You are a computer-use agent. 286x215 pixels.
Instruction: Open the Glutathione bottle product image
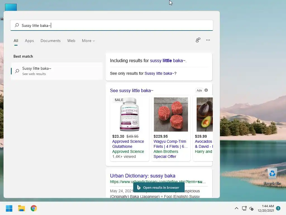tap(130, 114)
